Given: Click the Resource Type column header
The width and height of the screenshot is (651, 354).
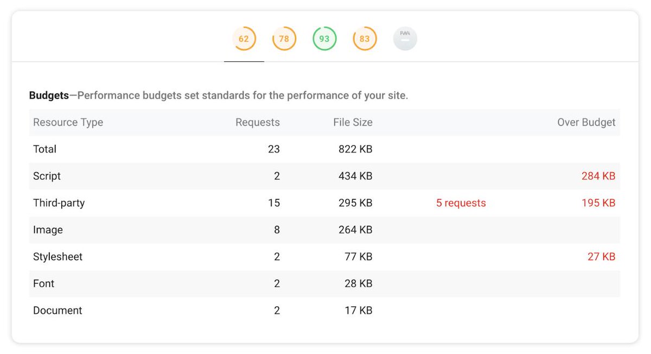Looking at the screenshot, I should (x=68, y=122).
